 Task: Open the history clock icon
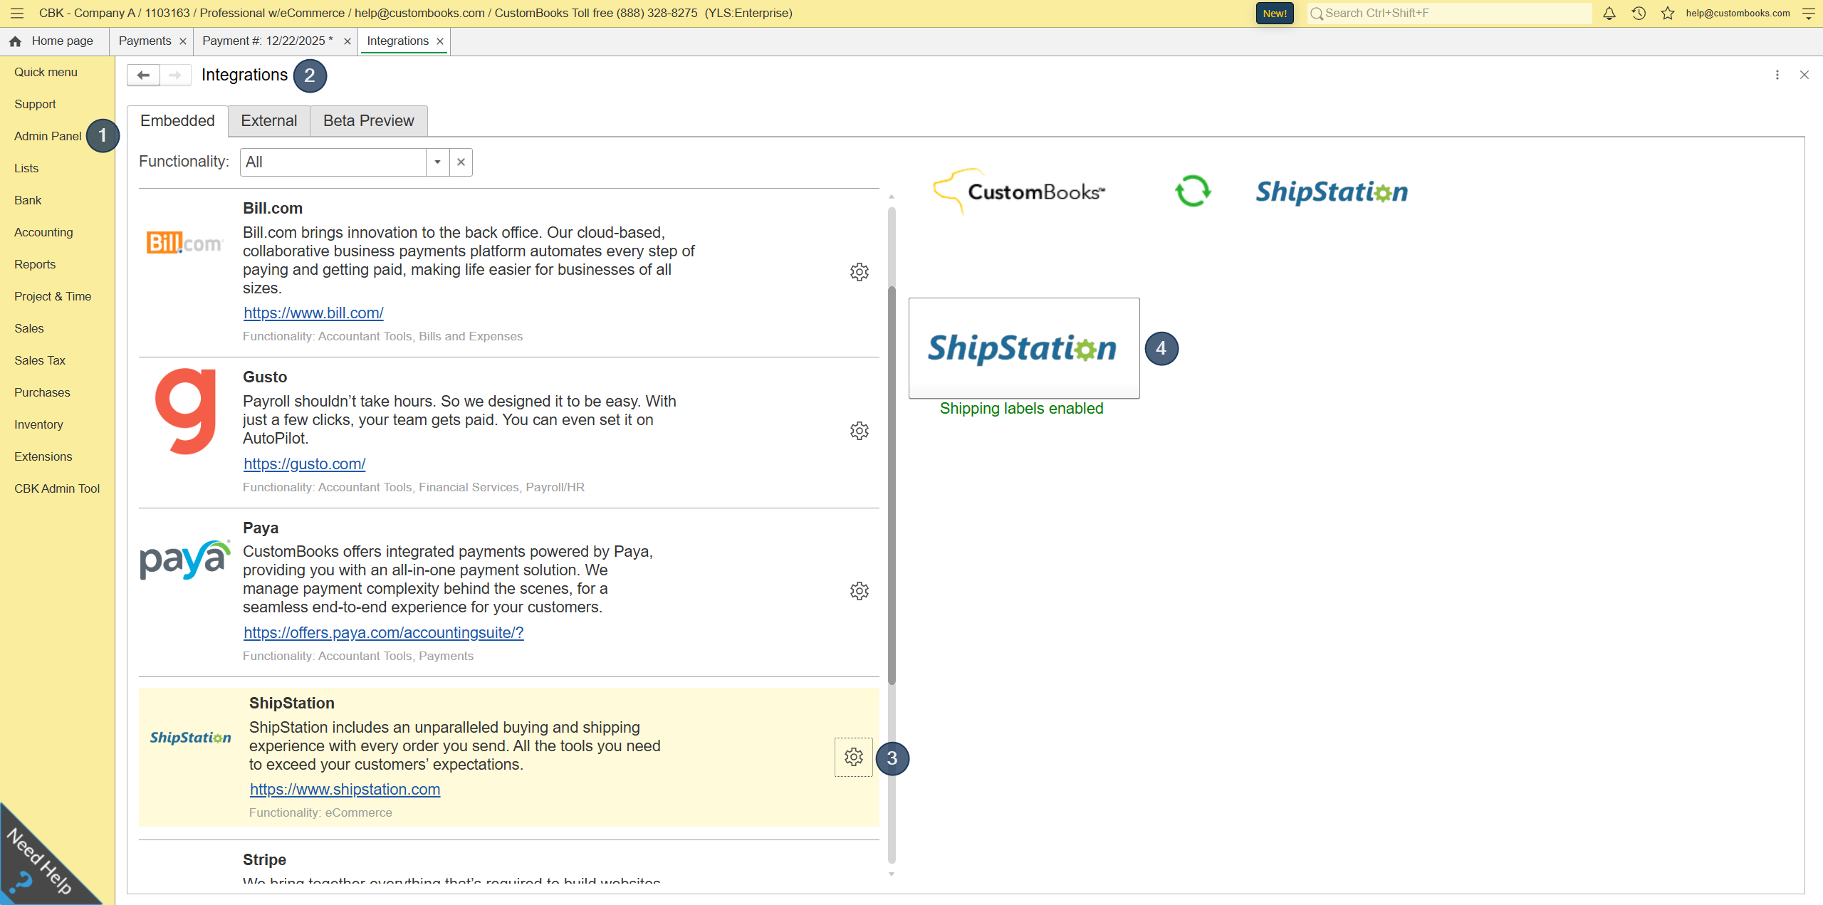click(1639, 13)
